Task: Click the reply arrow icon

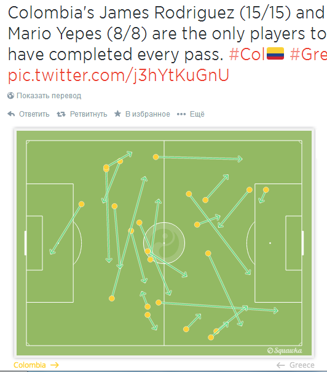Action: click(x=11, y=114)
